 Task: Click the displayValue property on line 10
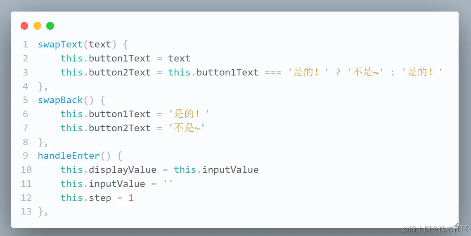(x=123, y=170)
